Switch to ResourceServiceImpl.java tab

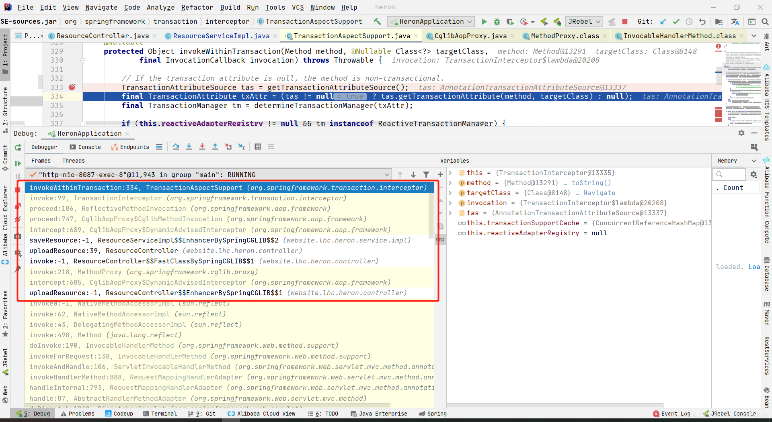221,36
